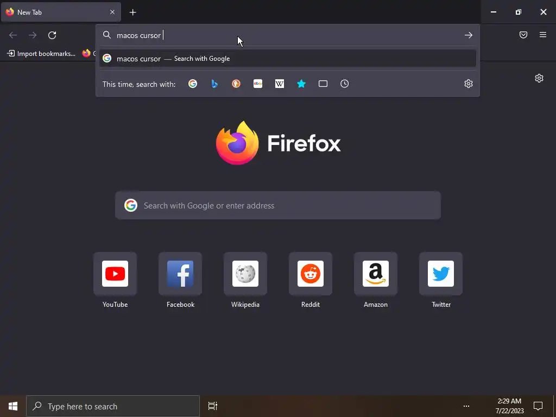Image resolution: width=556 pixels, height=417 pixels.
Task: Open Windows Task View
Action: [213, 406]
